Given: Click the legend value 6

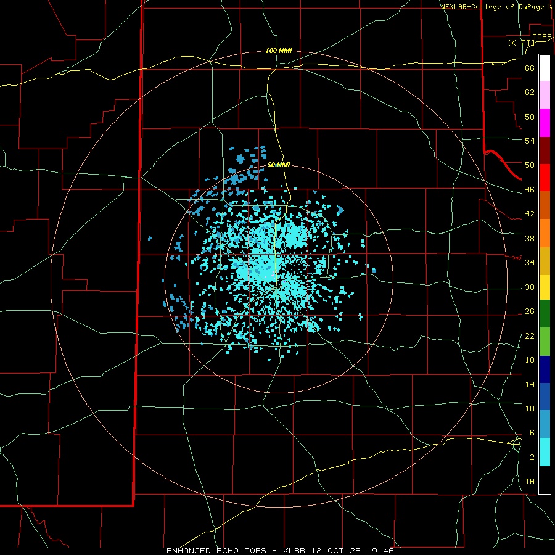Looking at the screenshot, I should pyautogui.click(x=532, y=432).
